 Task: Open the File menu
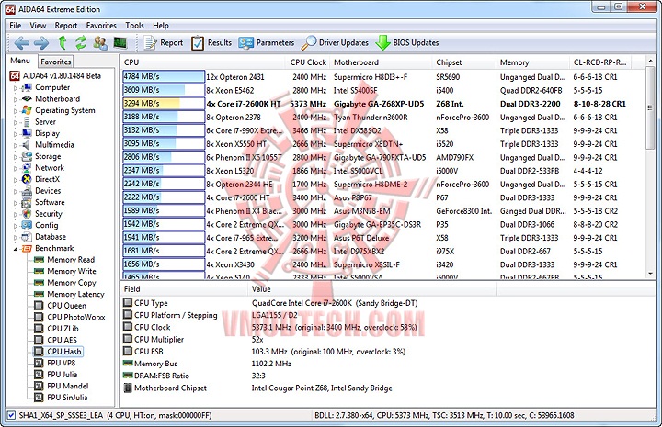16,26
